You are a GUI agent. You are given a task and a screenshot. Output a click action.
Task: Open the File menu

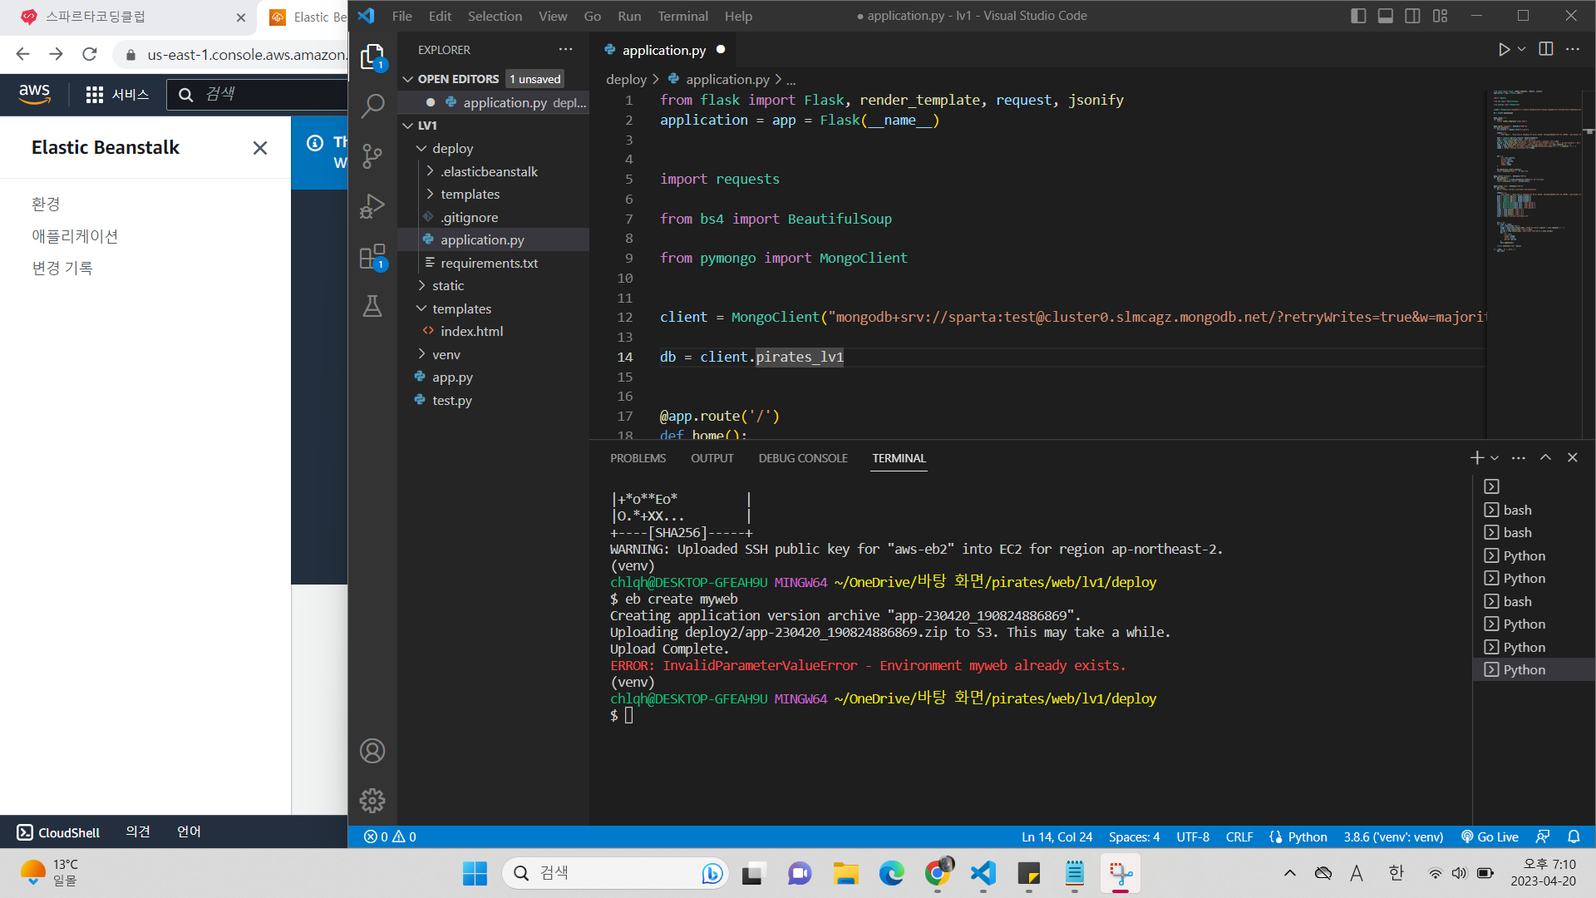(x=402, y=16)
